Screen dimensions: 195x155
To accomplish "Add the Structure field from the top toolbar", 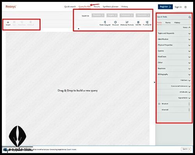I will pos(115,23).
